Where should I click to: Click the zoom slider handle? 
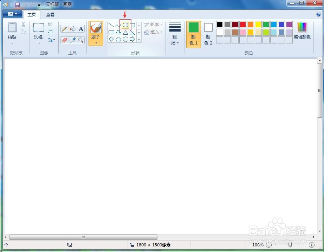[x=290, y=245]
